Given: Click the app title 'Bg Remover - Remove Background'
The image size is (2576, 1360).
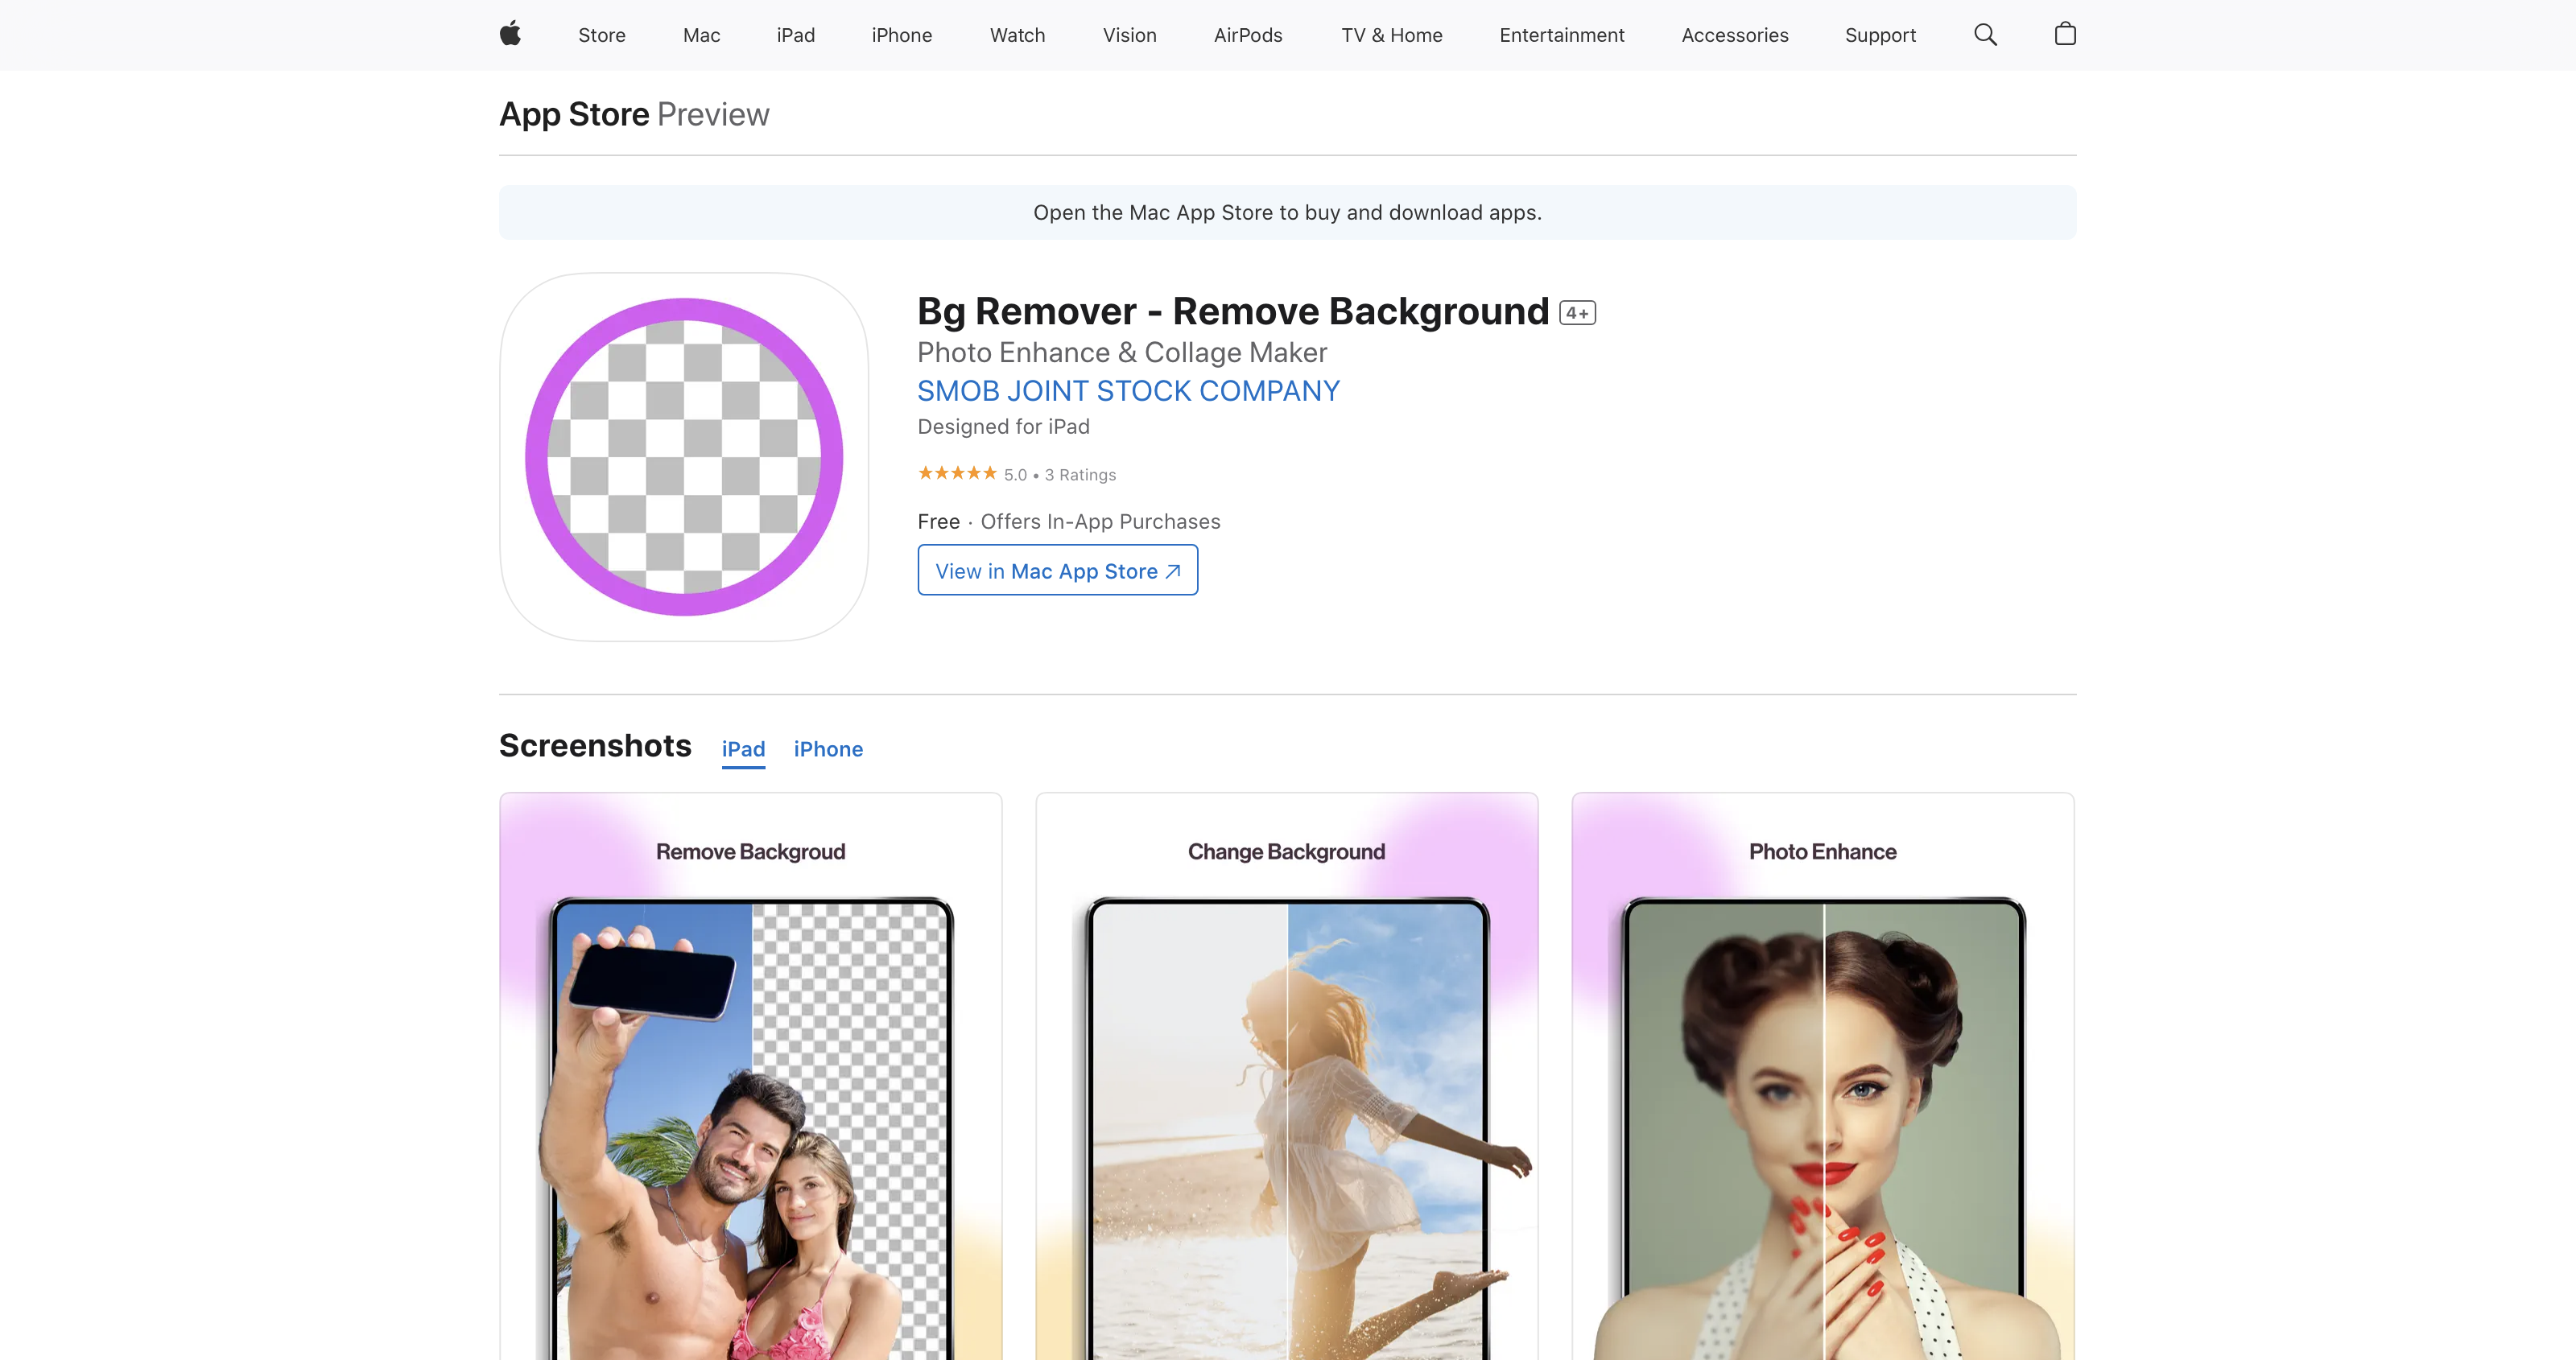Looking at the screenshot, I should coord(1233,312).
